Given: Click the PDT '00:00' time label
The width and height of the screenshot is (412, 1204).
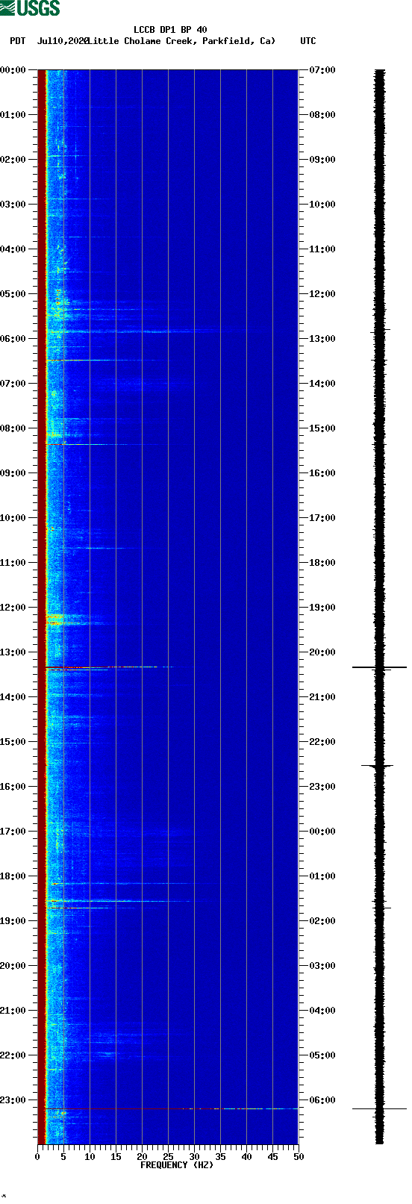Looking at the screenshot, I should [x=13, y=70].
